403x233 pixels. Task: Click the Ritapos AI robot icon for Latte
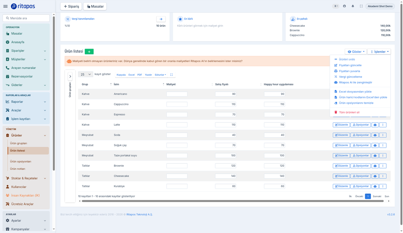click(375, 125)
